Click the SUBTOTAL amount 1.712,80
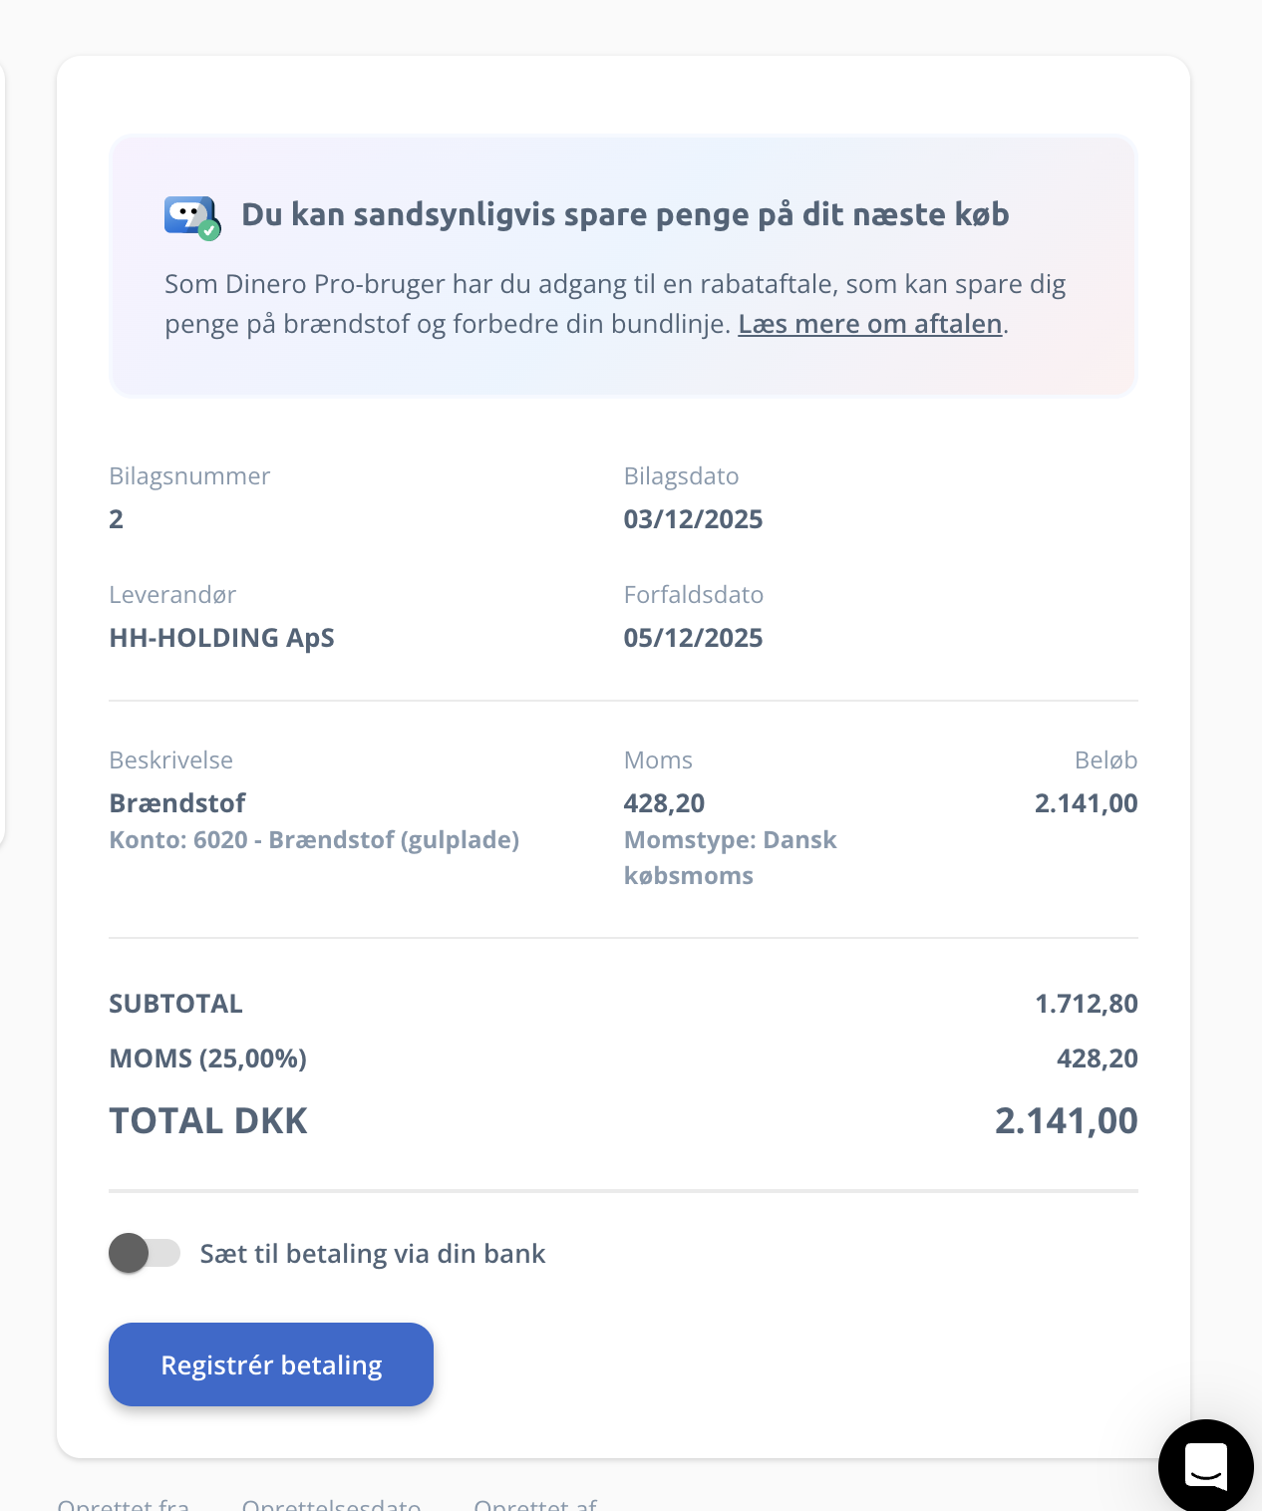Screen dimensions: 1262x1511 point(1086,1004)
